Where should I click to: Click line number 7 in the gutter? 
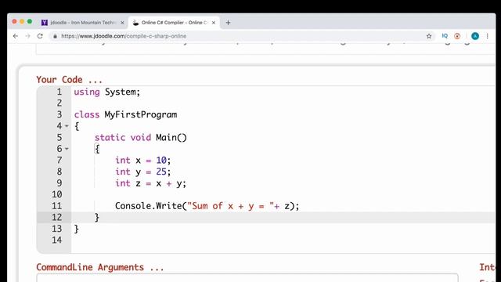pyautogui.click(x=59, y=160)
